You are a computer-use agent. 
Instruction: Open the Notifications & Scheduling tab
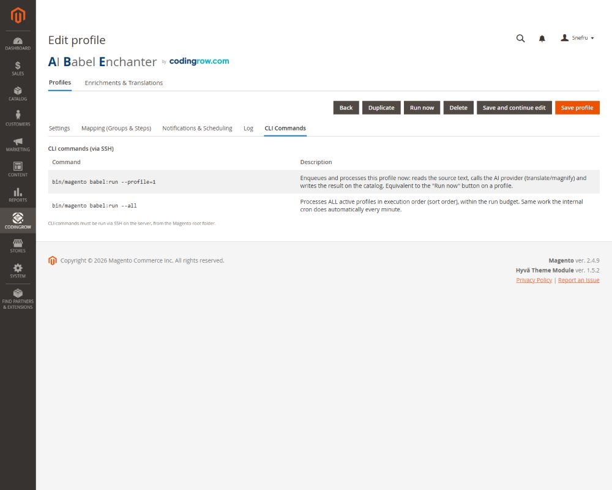pos(197,128)
